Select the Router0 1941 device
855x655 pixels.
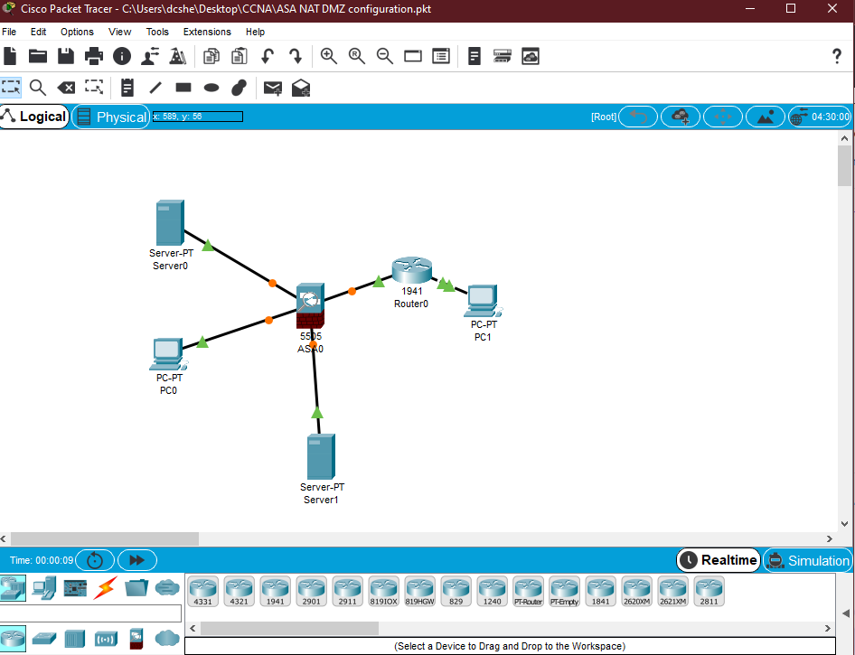point(412,271)
